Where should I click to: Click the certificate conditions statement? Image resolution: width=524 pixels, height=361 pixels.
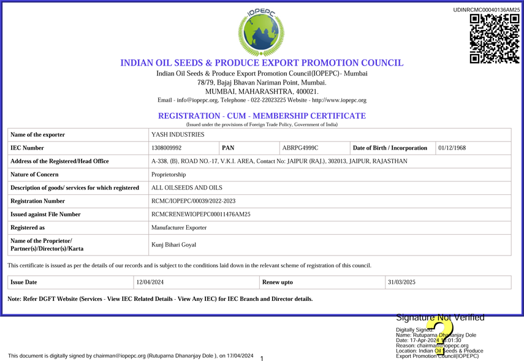[x=189, y=265]
